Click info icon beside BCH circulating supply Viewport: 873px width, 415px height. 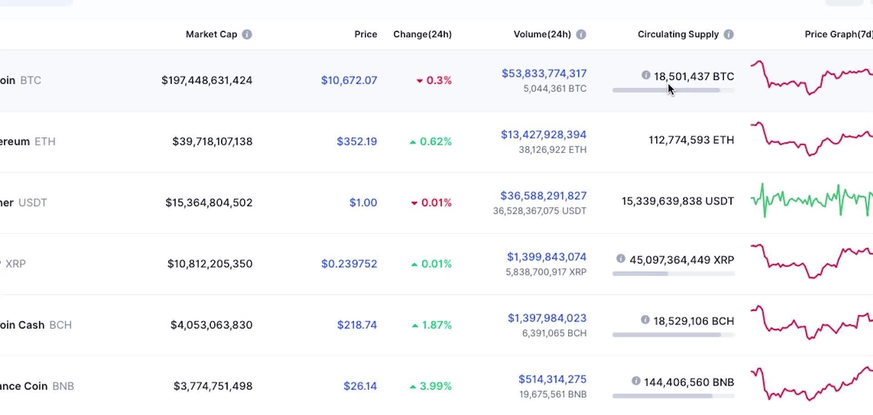645,320
